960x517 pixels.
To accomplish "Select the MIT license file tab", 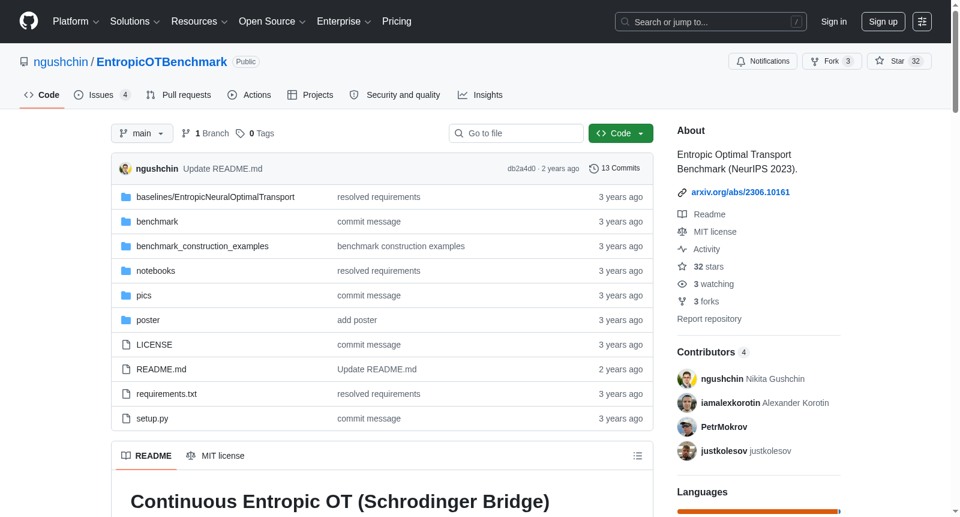I will coord(215,456).
